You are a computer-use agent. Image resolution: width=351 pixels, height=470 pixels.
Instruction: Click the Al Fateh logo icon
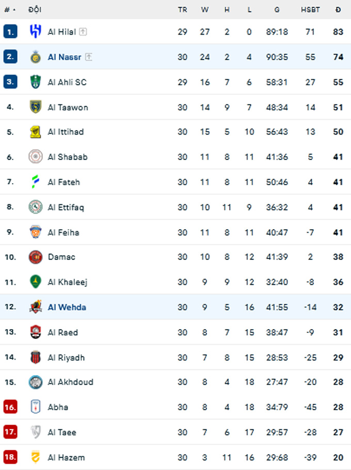[36, 182]
